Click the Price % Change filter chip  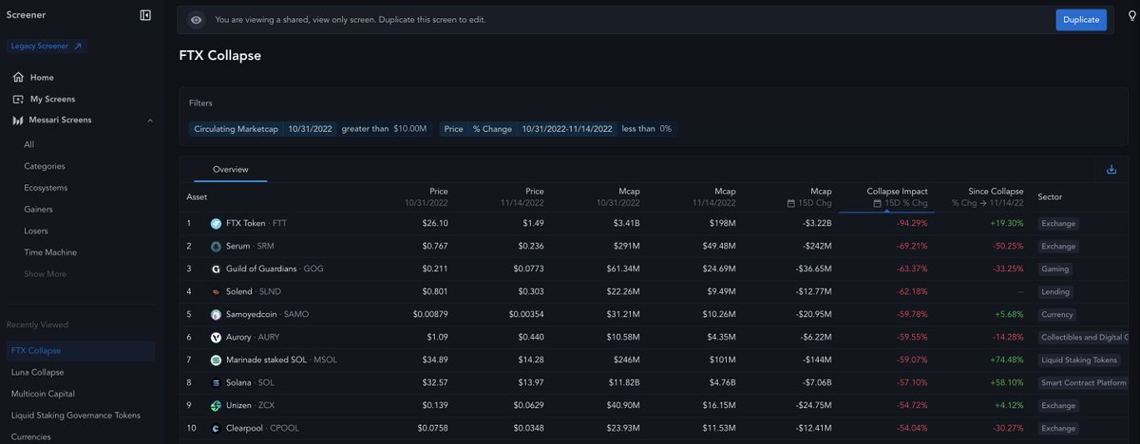coord(476,128)
